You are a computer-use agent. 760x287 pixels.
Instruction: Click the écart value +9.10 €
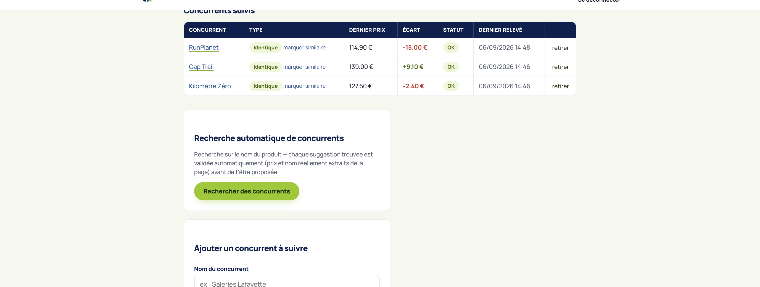413,67
